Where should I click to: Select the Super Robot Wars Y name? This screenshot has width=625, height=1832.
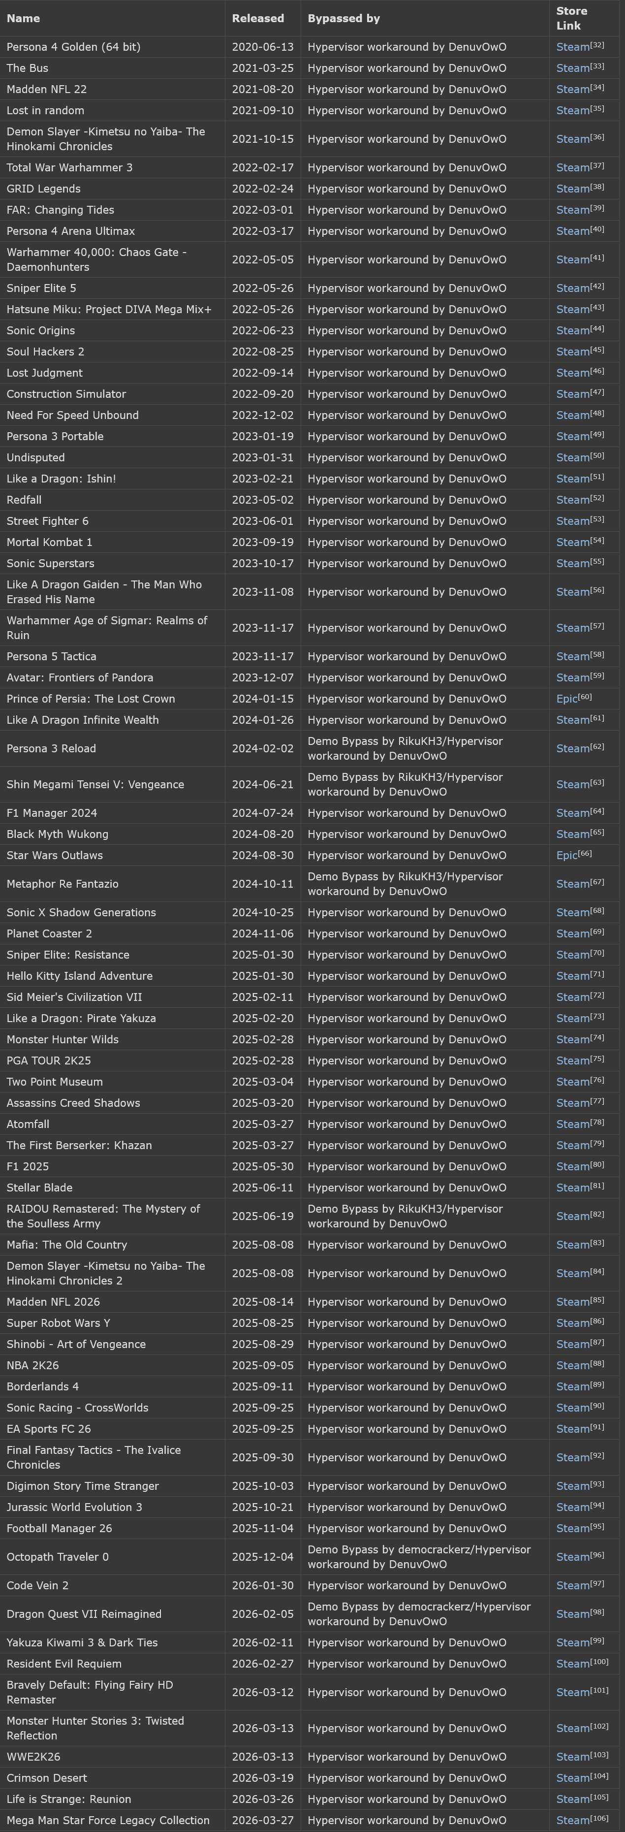pos(58,1323)
